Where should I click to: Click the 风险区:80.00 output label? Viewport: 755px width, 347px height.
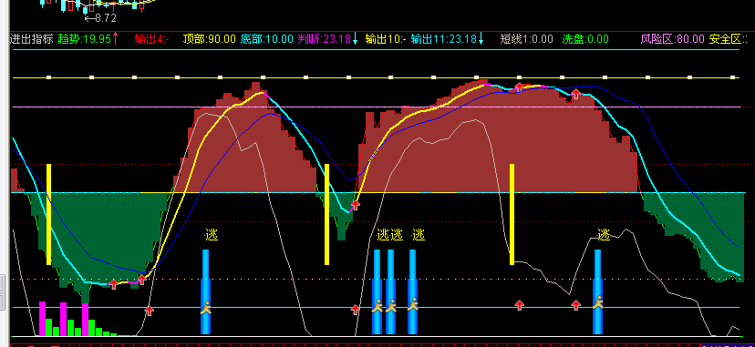[673, 39]
